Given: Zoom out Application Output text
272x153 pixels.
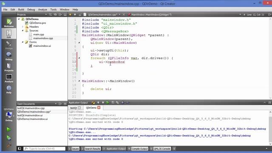Looking at the screenshot, I should 127,102.
